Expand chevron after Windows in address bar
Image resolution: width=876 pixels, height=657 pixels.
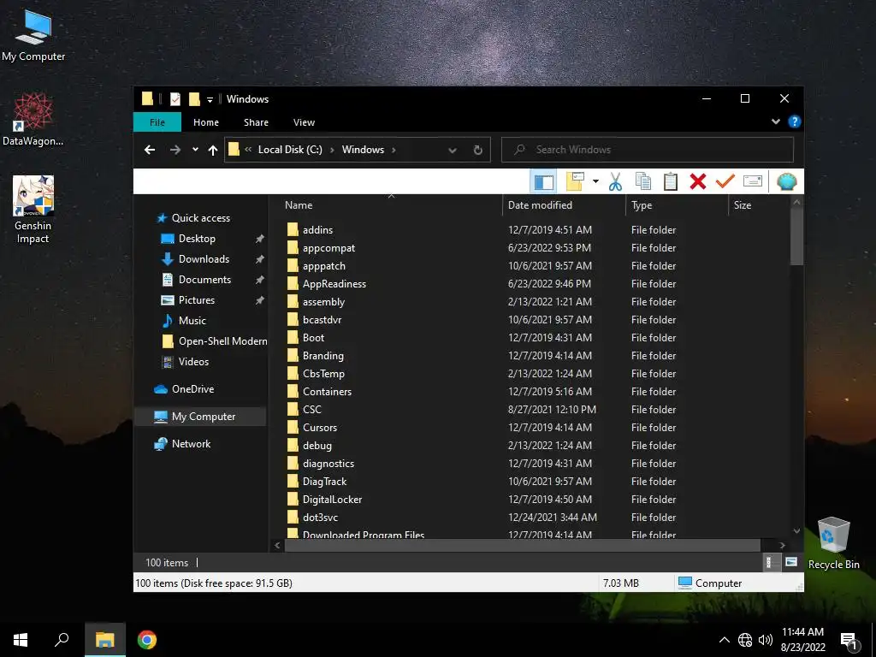[394, 150]
